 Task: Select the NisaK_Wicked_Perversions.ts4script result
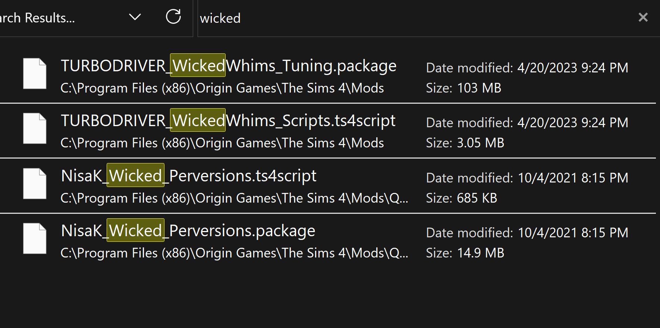[x=188, y=175]
